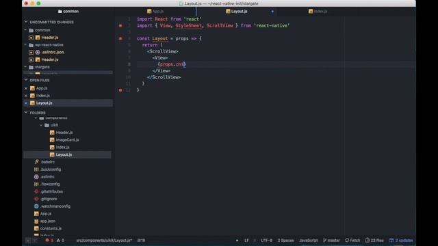Click the common tab atop the sidebar
This screenshot has width=438, height=246.
point(68,12)
